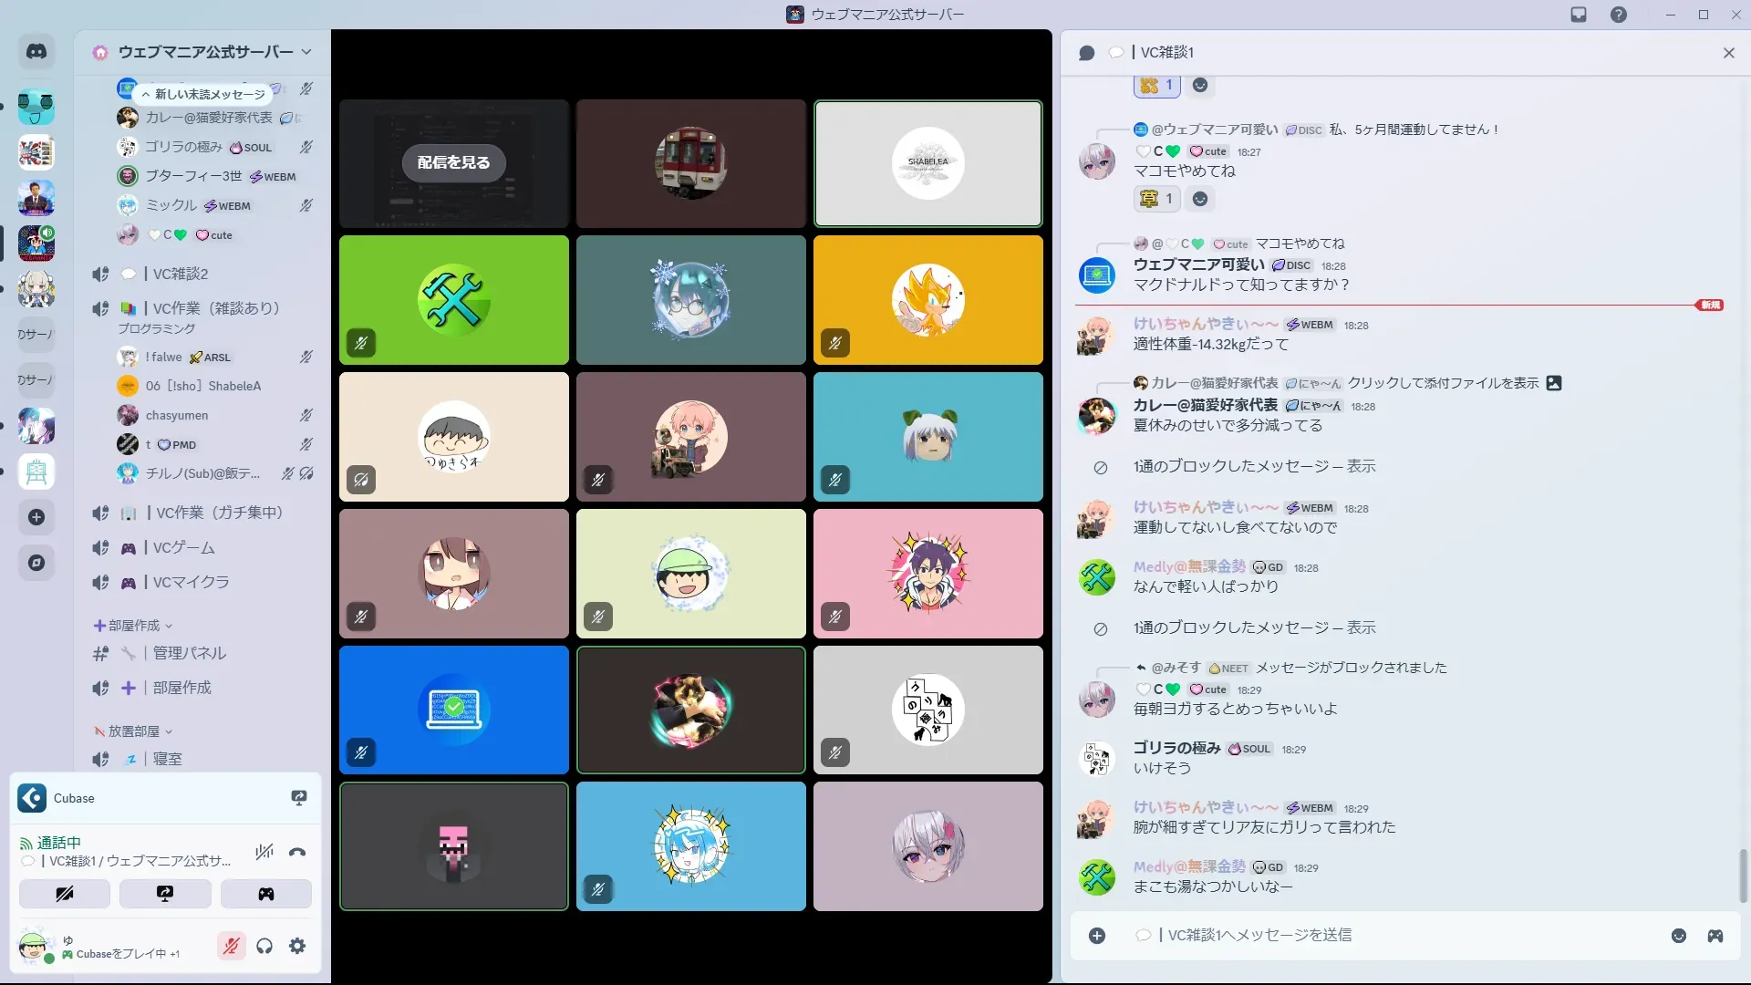Image resolution: width=1751 pixels, height=985 pixels.
Task: Open user settings gear
Action: pyautogui.click(x=297, y=947)
